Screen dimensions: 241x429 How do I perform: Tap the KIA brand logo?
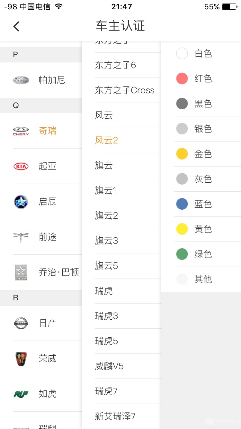click(x=21, y=166)
